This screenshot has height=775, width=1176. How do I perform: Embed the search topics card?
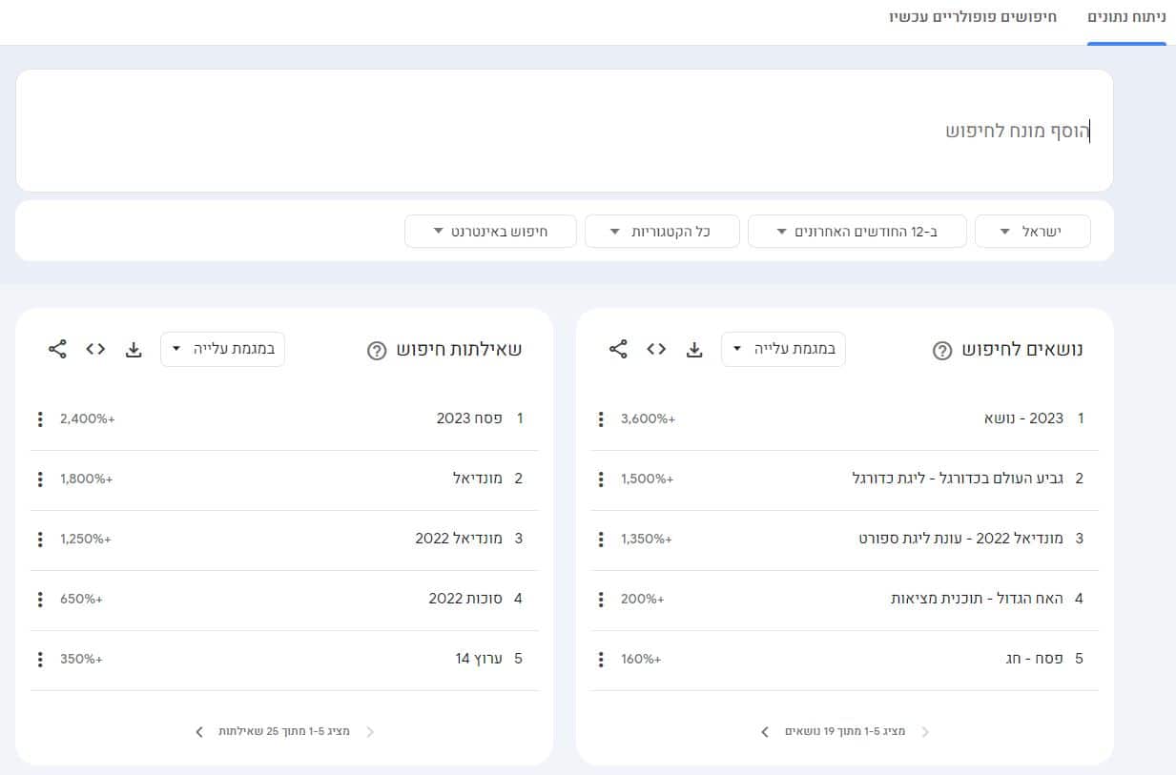pos(656,349)
